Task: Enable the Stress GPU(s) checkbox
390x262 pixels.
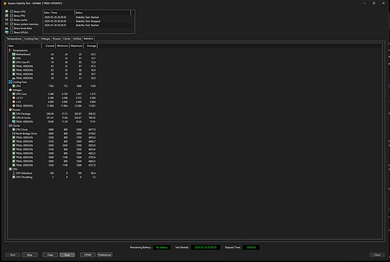Action: 12,33
